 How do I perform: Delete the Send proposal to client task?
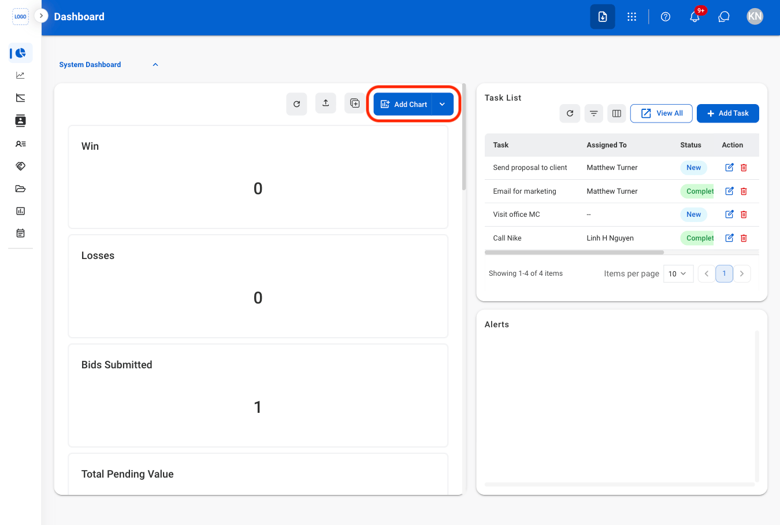click(x=744, y=168)
